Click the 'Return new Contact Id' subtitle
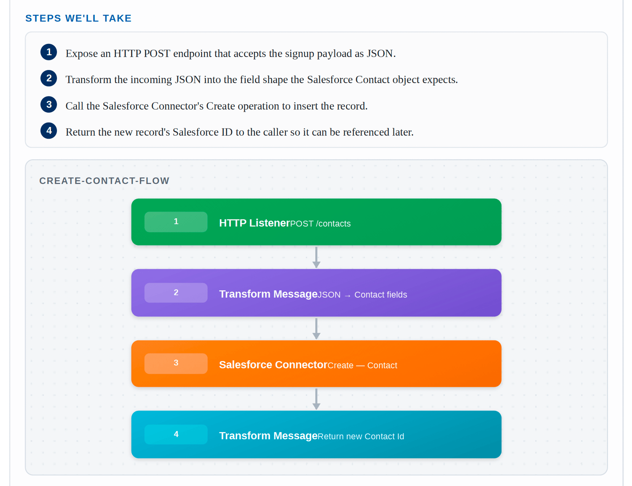Screen dimensions: 632x486 [361, 436]
